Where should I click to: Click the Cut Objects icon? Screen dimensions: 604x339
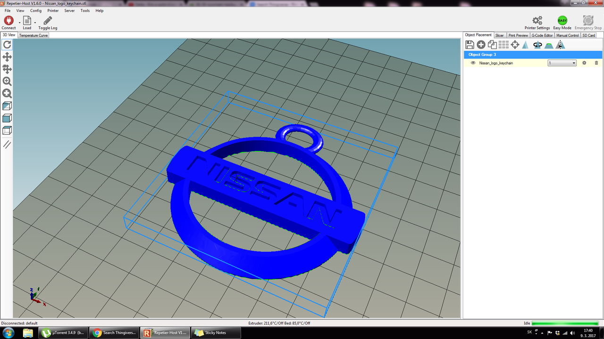point(549,45)
